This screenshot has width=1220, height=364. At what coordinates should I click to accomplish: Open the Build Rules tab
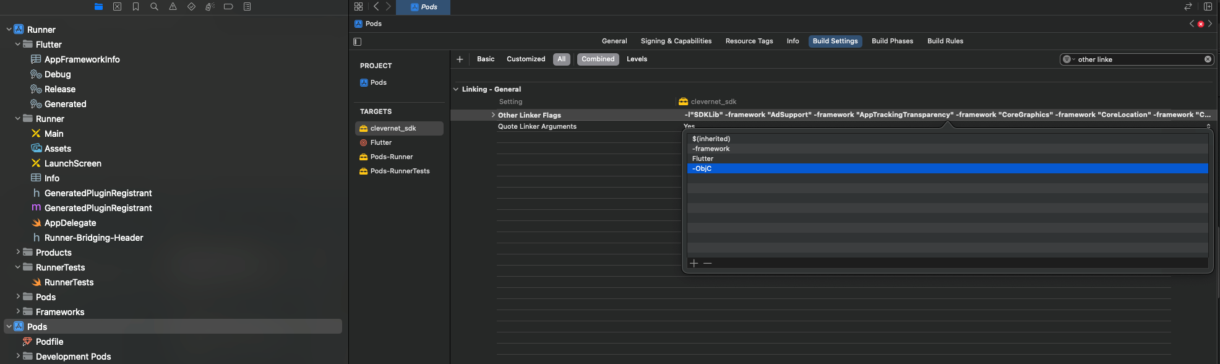[x=945, y=41]
